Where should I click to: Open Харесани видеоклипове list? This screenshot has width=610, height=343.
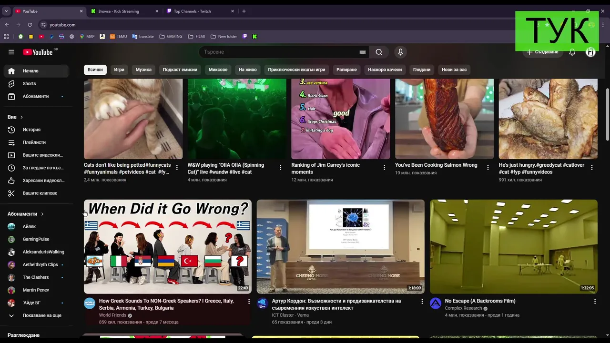click(36, 180)
